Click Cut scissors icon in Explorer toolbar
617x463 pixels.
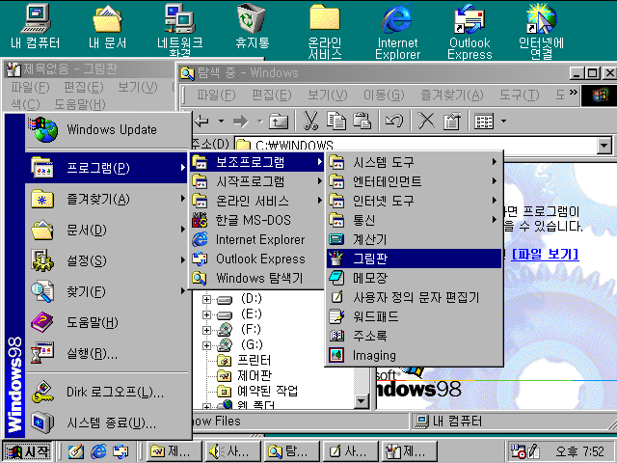(x=310, y=121)
